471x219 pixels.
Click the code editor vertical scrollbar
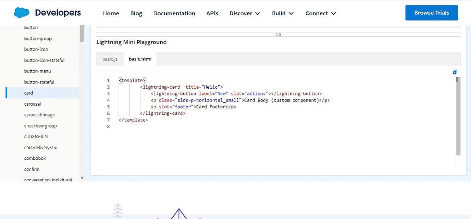pos(458,116)
